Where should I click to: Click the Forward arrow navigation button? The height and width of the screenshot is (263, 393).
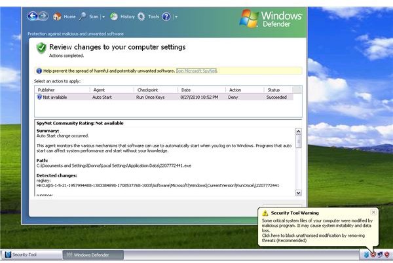coord(44,16)
